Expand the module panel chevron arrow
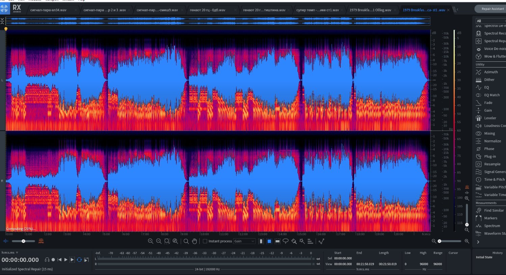The height and width of the screenshot is (275, 506). click(x=478, y=242)
